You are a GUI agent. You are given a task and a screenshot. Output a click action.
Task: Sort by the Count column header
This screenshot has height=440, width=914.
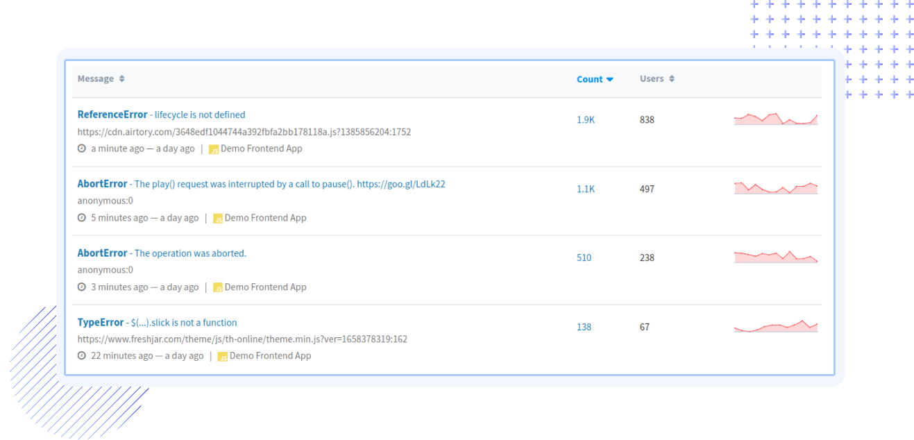pyautogui.click(x=595, y=79)
